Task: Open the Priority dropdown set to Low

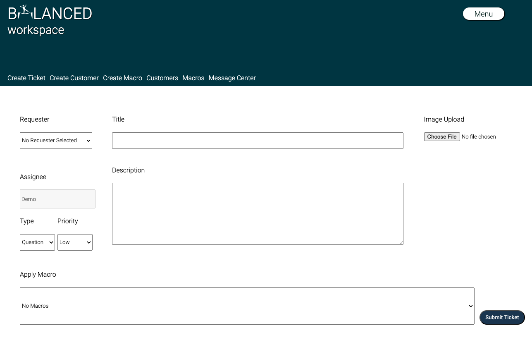Action: click(75, 242)
